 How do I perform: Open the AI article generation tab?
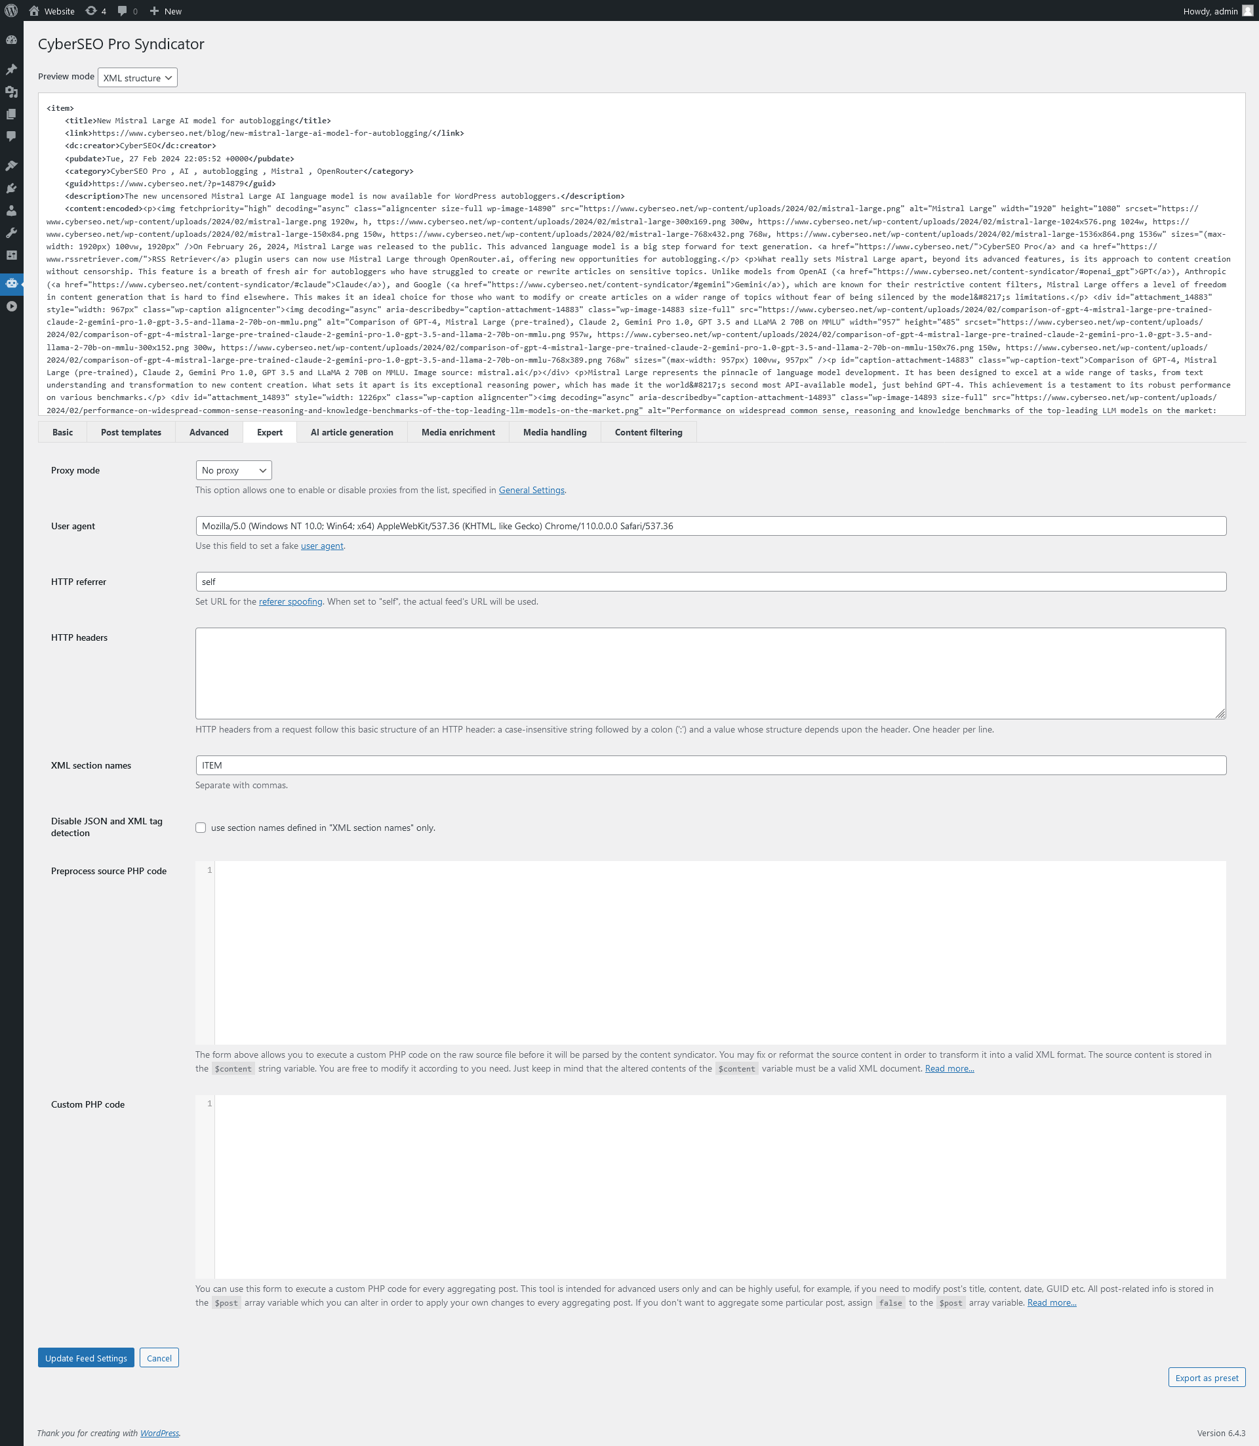(x=352, y=432)
